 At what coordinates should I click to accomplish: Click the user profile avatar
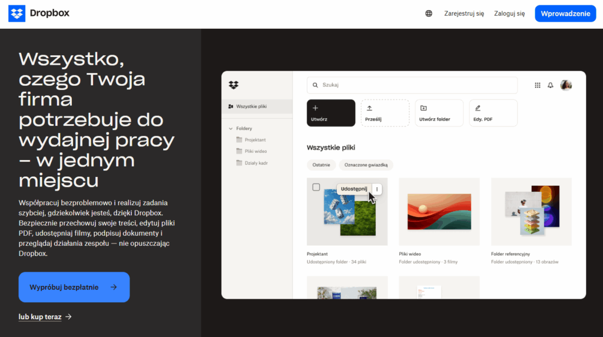point(566,85)
